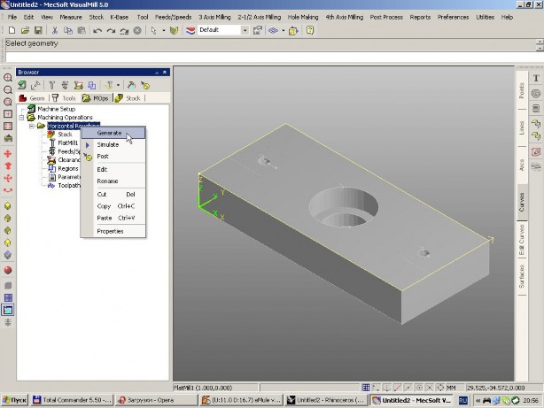
Task: Click the red ball shading icon
Action: (8, 270)
